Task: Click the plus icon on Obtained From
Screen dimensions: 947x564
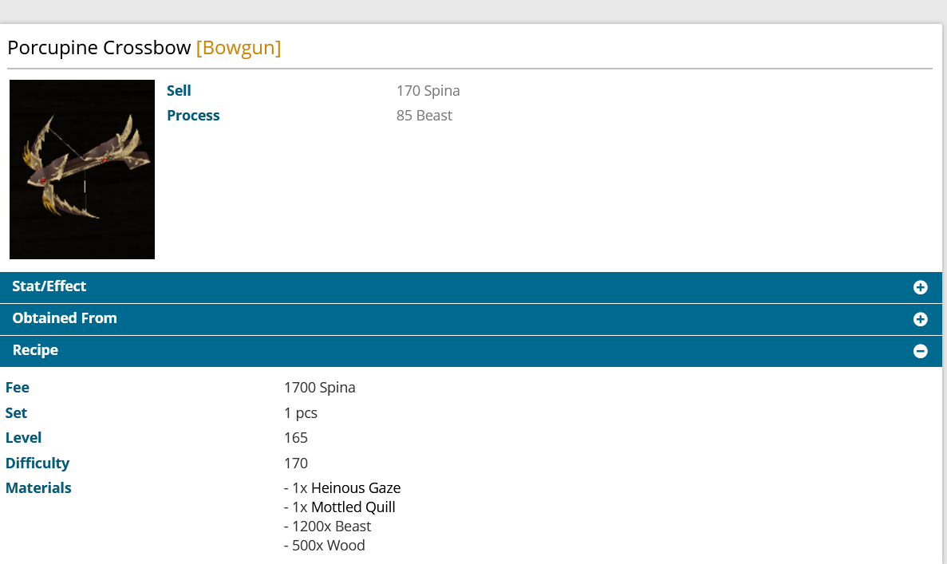Action: pos(920,319)
